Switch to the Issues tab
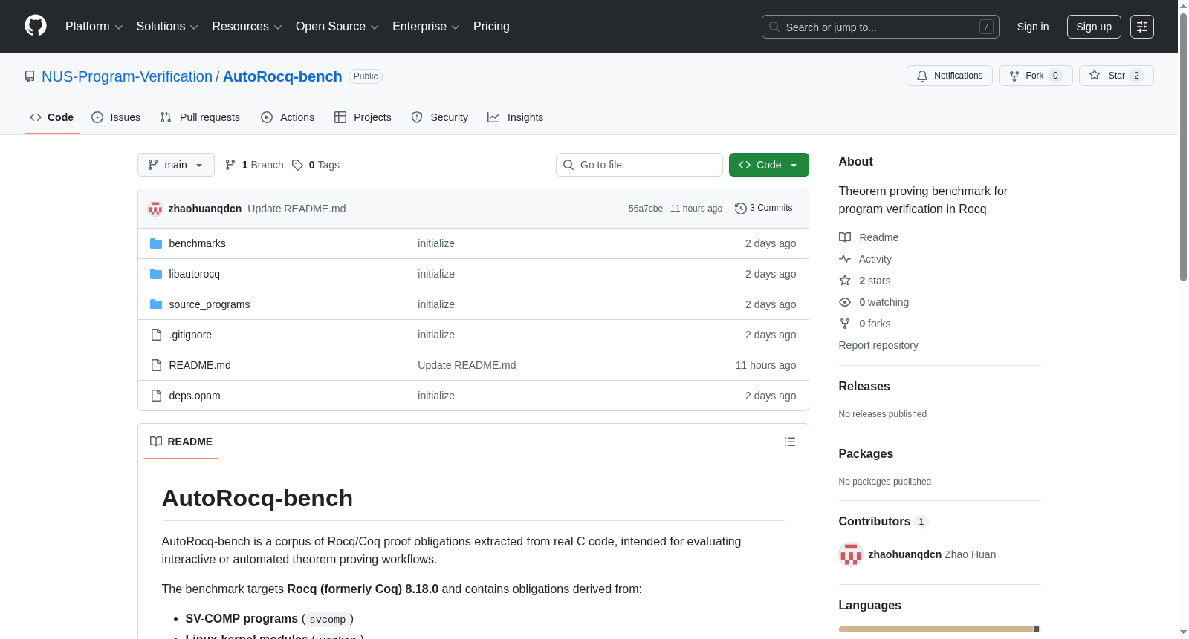1189x639 pixels. (116, 117)
